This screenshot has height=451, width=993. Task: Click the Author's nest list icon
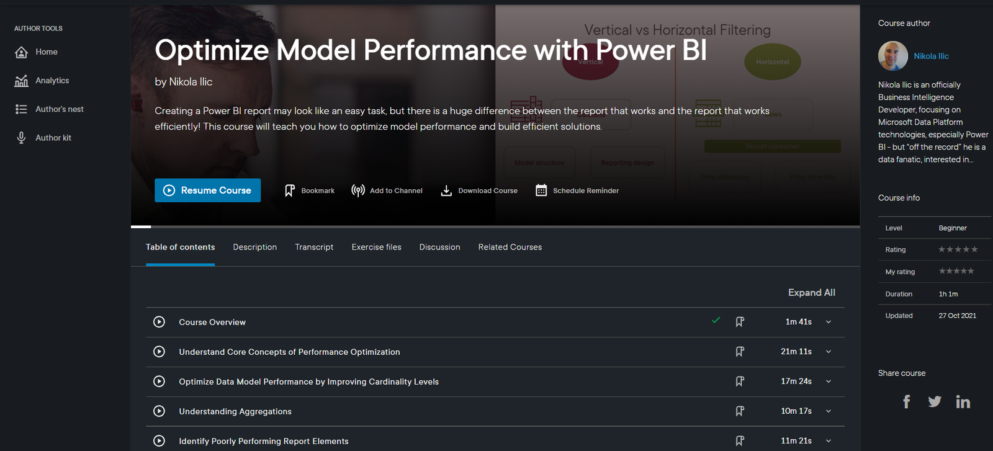(21, 109)
